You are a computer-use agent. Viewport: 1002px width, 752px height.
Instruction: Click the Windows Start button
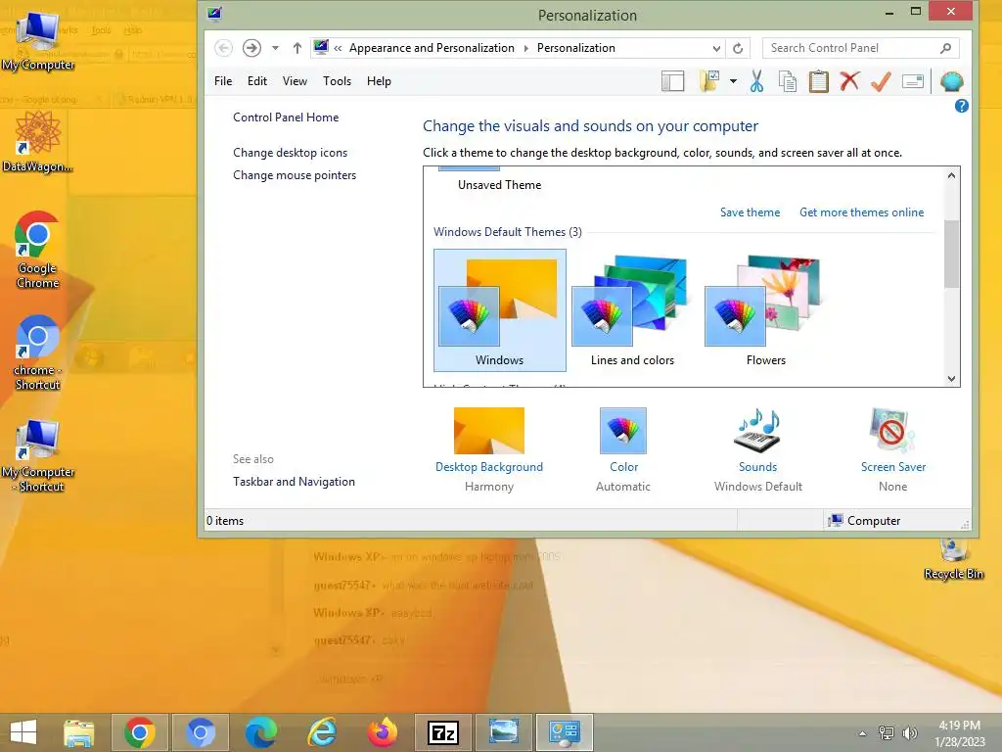coord(23,732)
